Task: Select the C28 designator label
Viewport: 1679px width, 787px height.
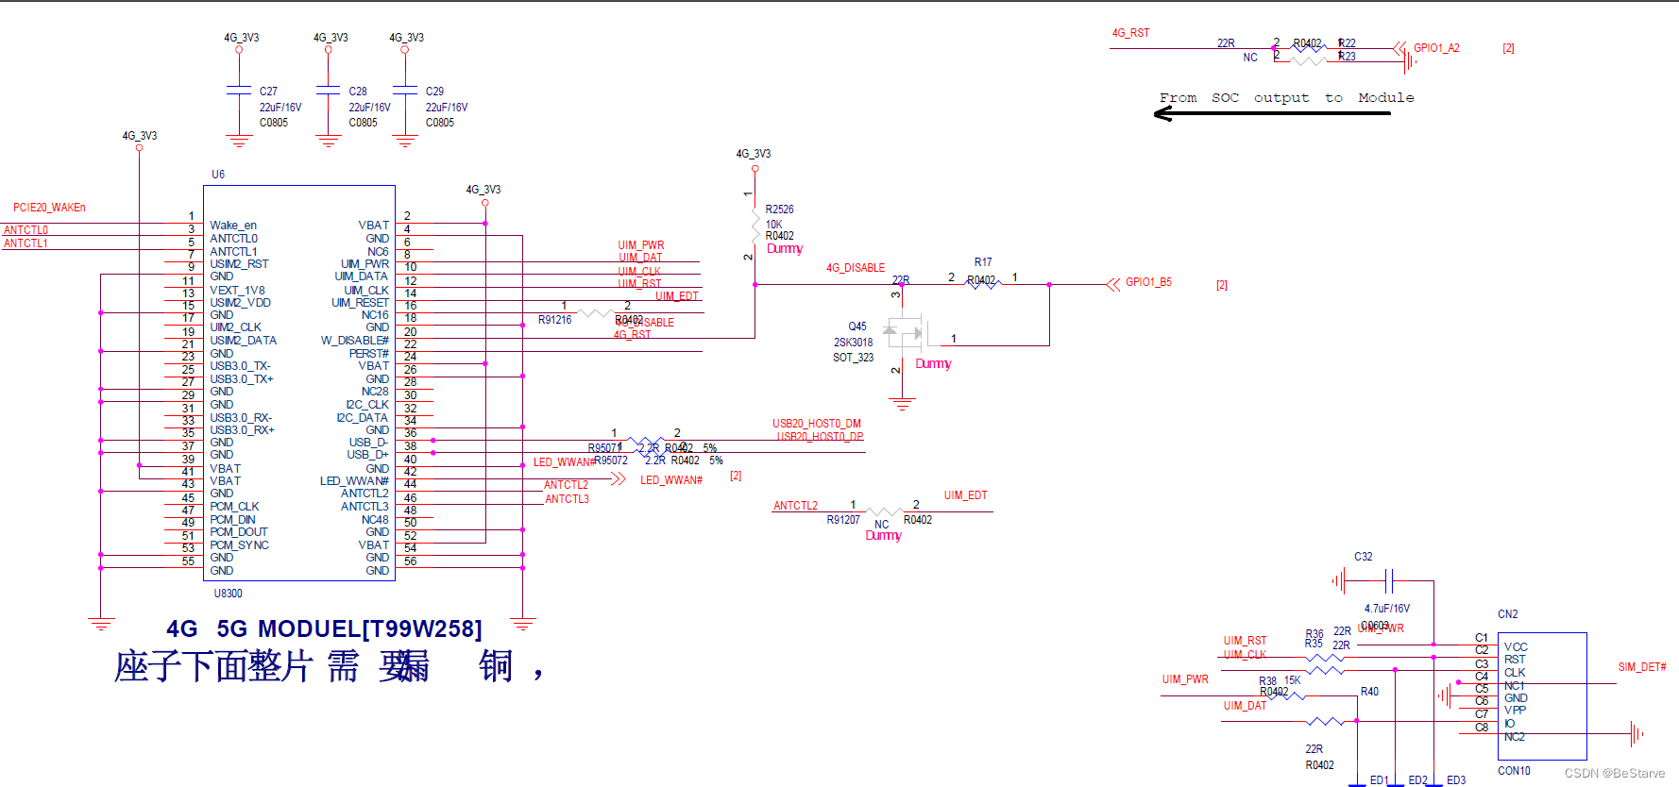Action: click(358, 92)
